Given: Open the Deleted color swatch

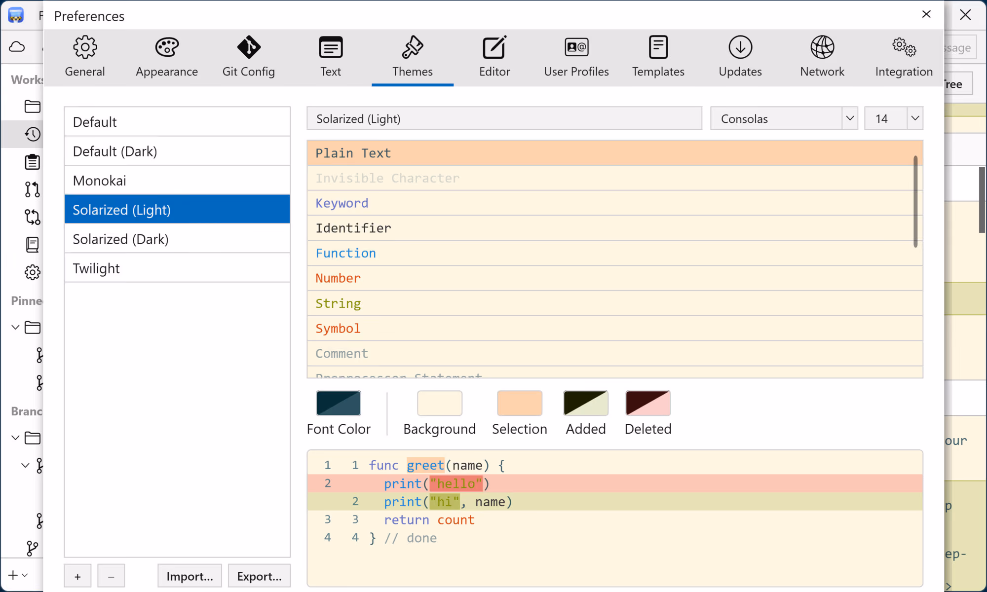Looking at the screenshot, I should click(648, 404).
